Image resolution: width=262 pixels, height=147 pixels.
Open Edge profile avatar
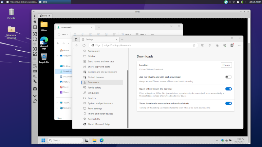coord(232,45)
